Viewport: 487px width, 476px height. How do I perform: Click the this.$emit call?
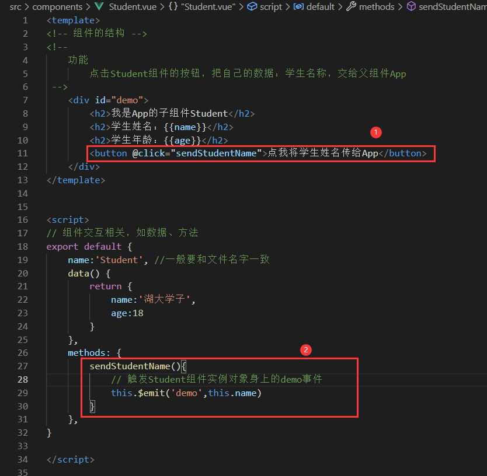click(x=186, y=393)
